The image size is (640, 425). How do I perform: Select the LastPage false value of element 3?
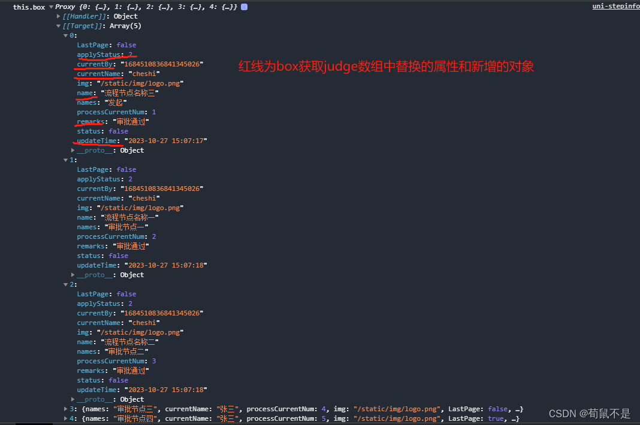pyautogui.click(x=497, y=409)
